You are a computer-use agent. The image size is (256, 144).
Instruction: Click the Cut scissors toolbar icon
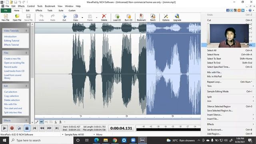coord(64,17)
